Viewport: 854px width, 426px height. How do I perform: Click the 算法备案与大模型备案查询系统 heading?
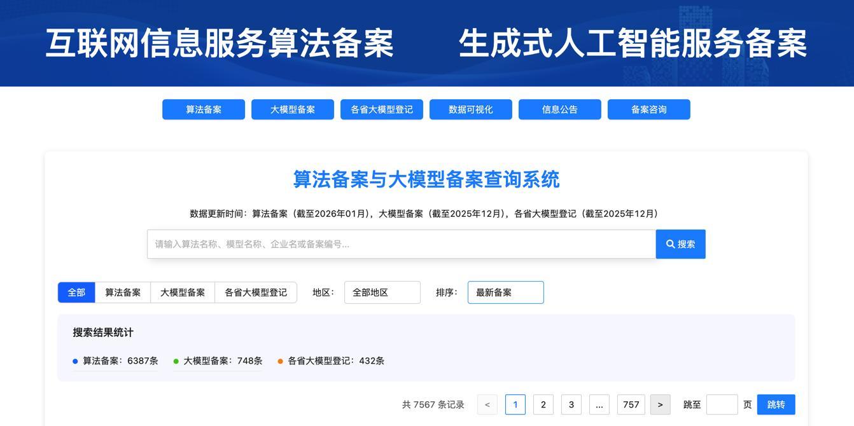coord(426,179)
